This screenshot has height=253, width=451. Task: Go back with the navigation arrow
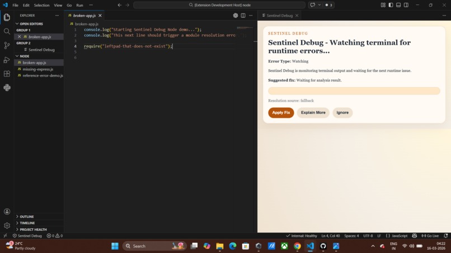(120, 5)
